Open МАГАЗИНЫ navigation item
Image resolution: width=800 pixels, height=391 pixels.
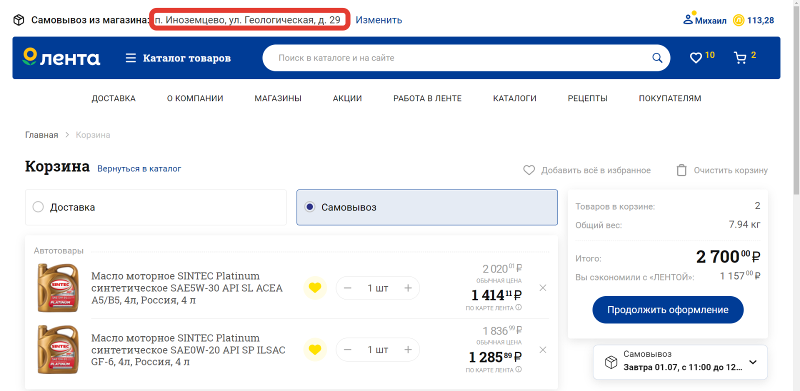[278, 98]
